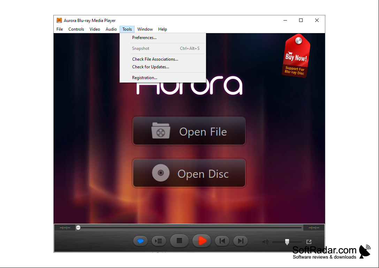
Task: Skip to previous track button
Action: (x=222, y=241)
